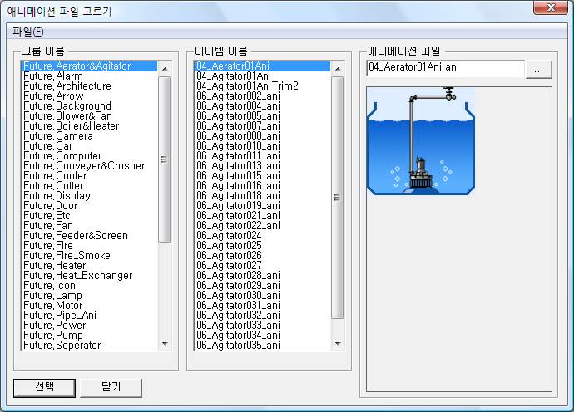
Task: Select group Future.Alarm
Action: 90,76
